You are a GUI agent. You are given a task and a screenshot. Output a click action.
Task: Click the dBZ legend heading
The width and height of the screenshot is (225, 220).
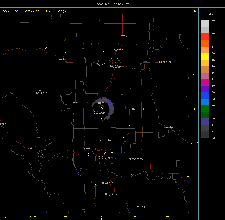(x=211, y=14)
